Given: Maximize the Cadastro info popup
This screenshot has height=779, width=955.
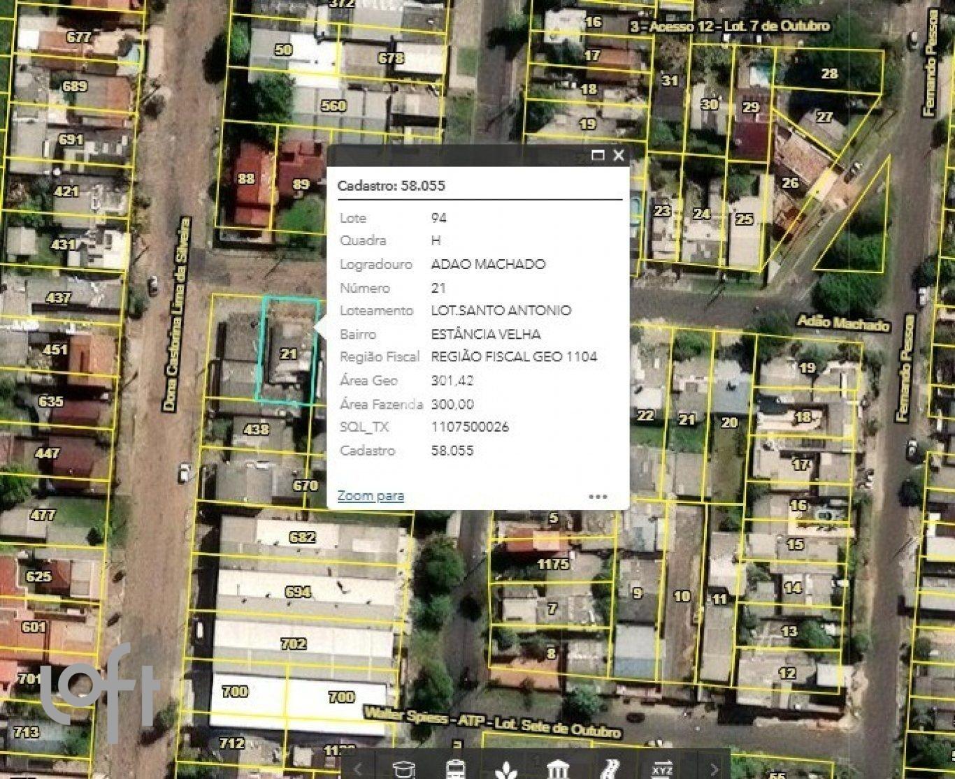Looking at the screenshot, I should [x=598, y=155].
